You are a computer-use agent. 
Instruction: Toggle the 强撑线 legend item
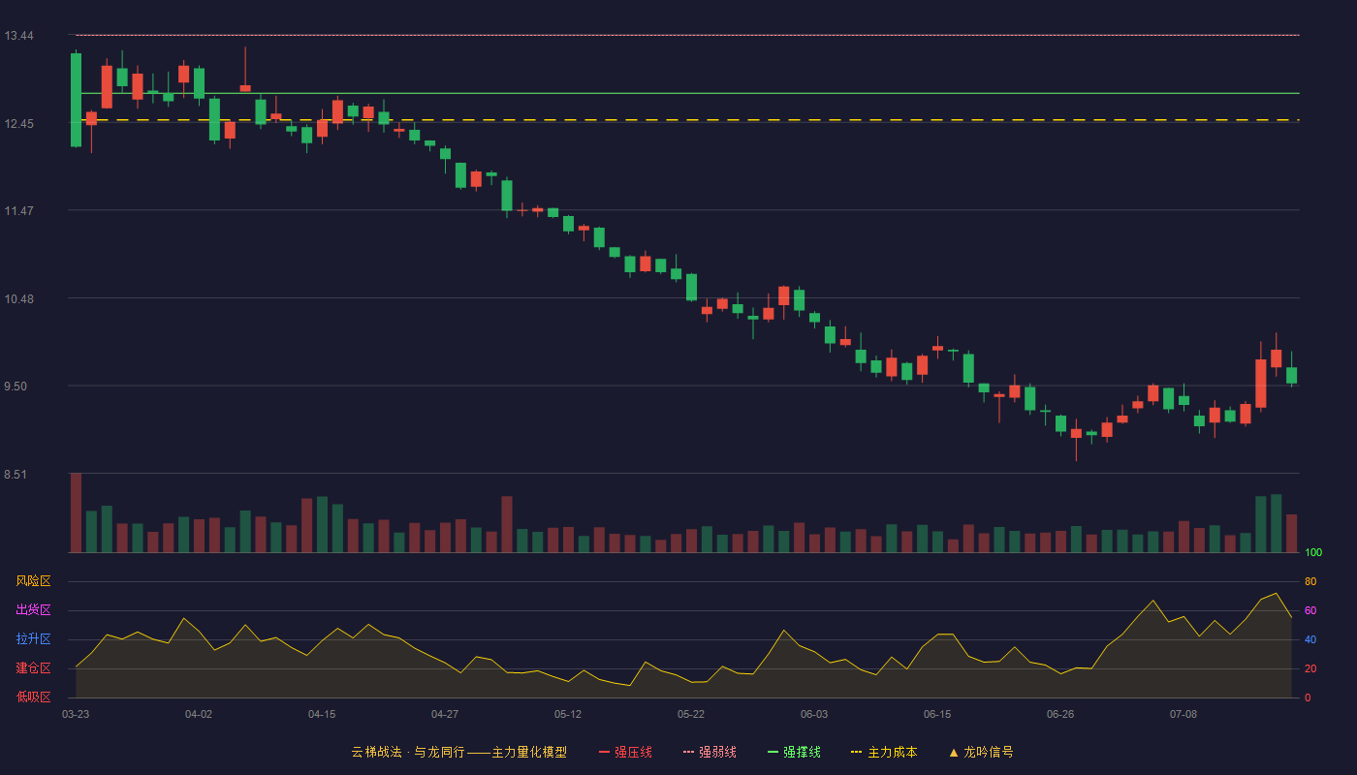coord(794,752)
